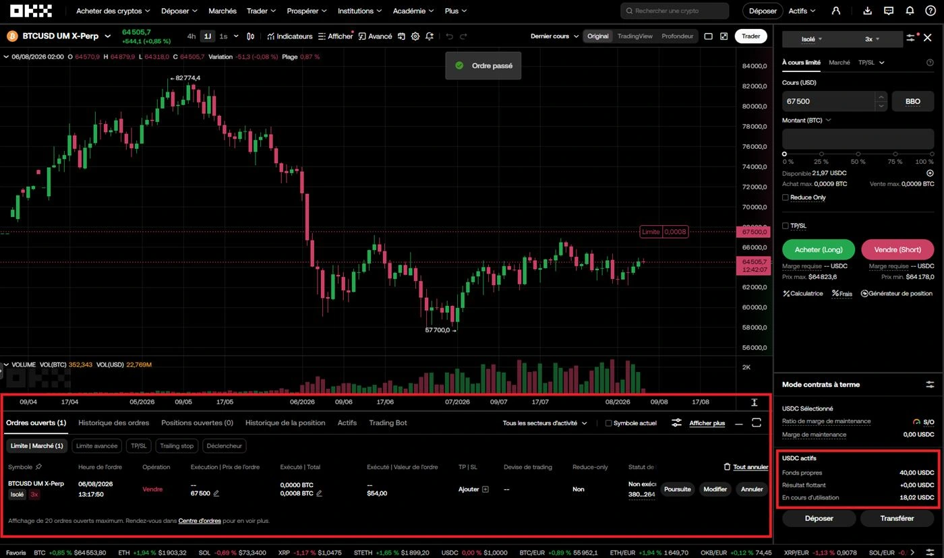This screenshot has height=558, width=944.
Task: Cancel the order with Annuler button
Action: pyautogui.click(x=752, y=489)
